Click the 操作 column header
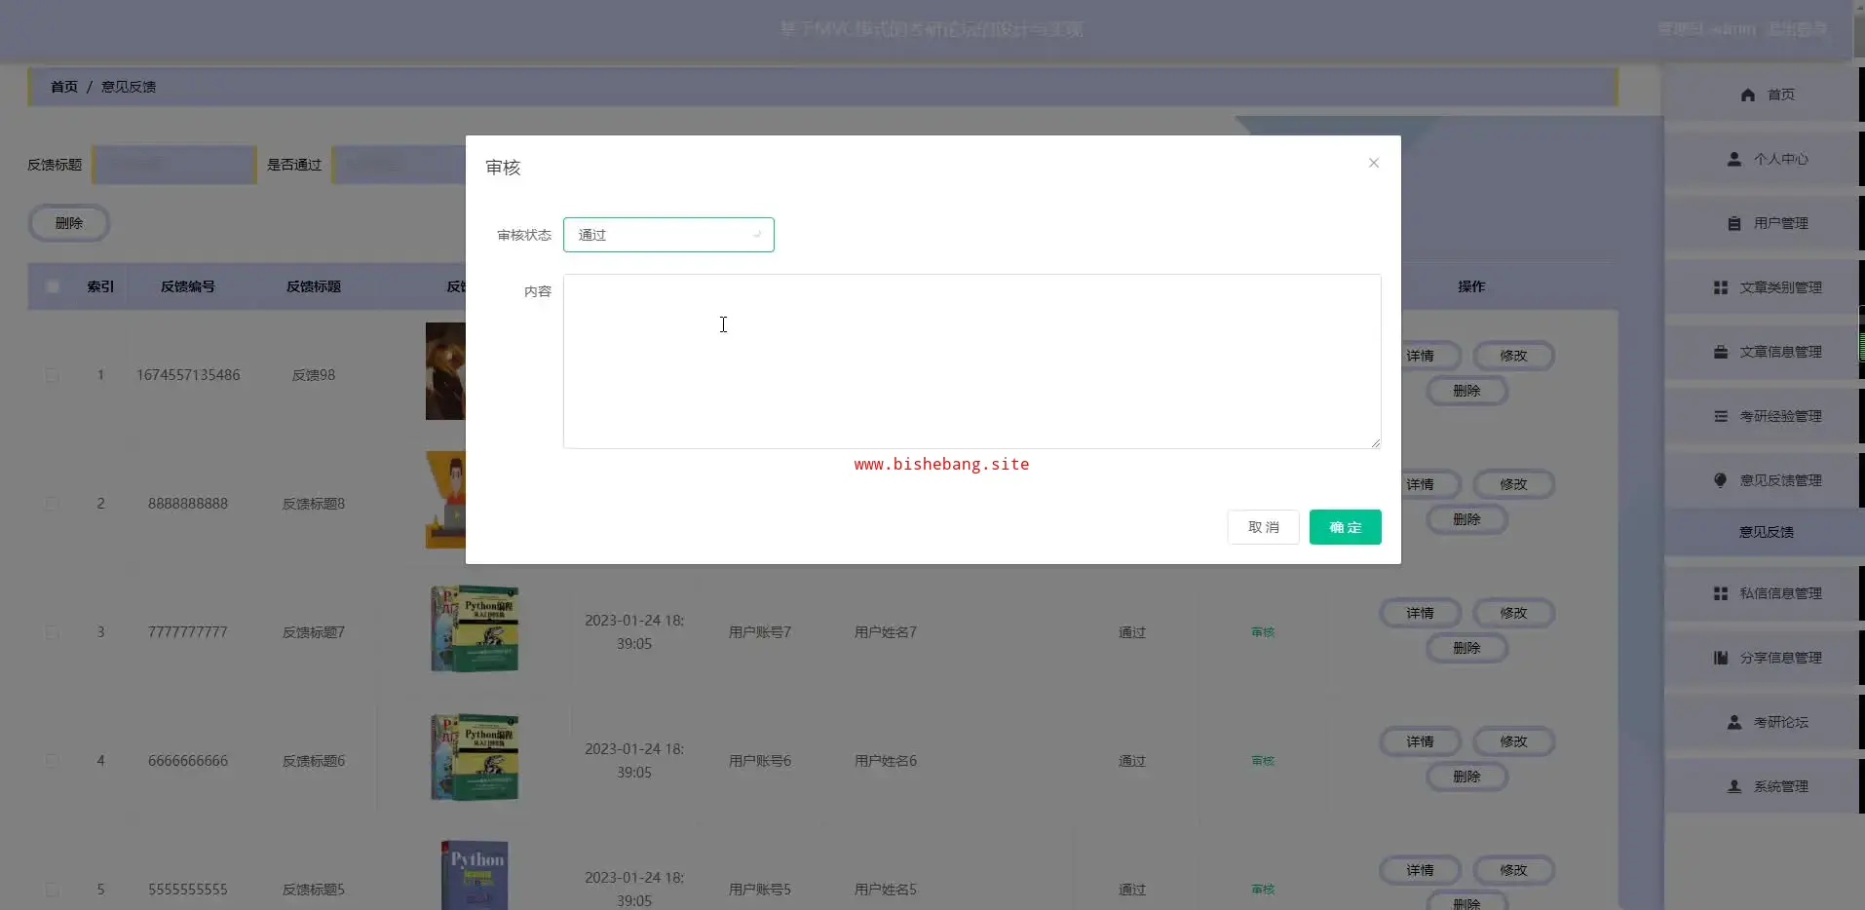The image size is (1865, 910). 1471,286
